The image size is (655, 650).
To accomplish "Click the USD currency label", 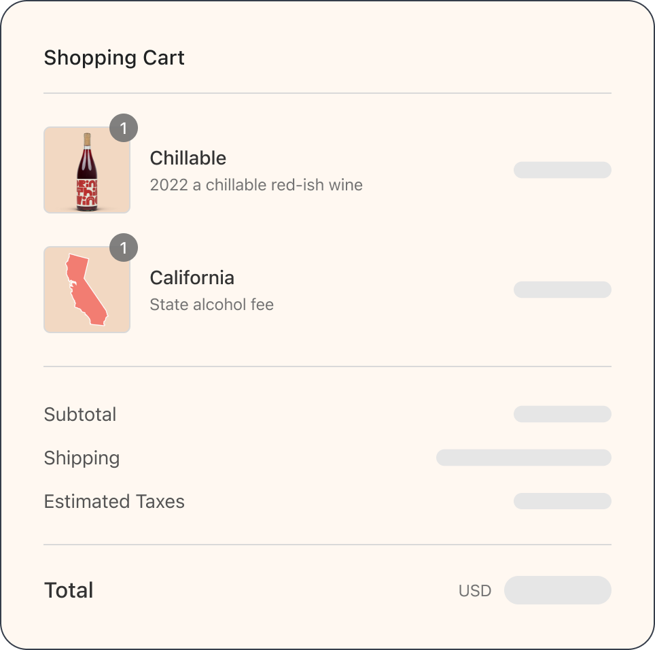I will tap(476, 590).
